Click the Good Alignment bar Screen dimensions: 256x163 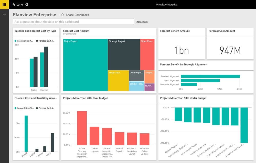pyautogui.click(x=200, y=80)
